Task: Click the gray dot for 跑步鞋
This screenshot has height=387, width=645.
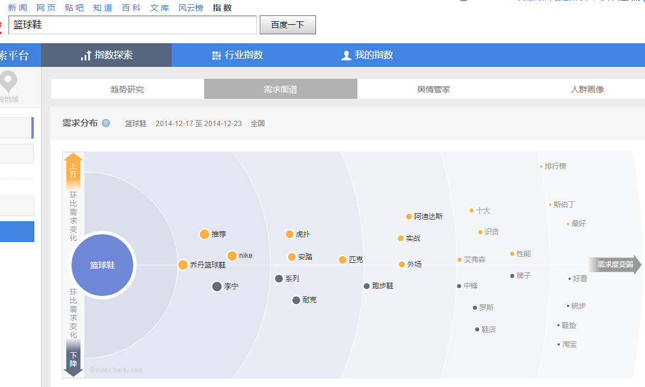Action: (366, 286)
